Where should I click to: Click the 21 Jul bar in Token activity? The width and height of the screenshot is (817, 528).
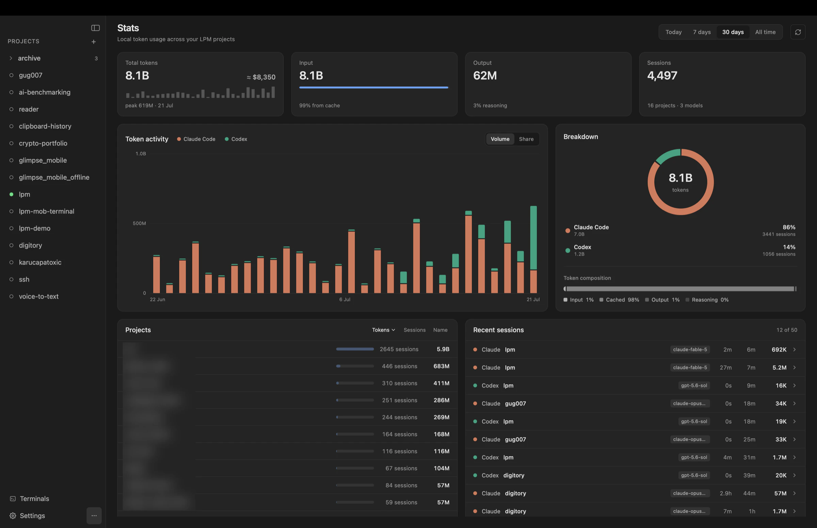[533, 249]
